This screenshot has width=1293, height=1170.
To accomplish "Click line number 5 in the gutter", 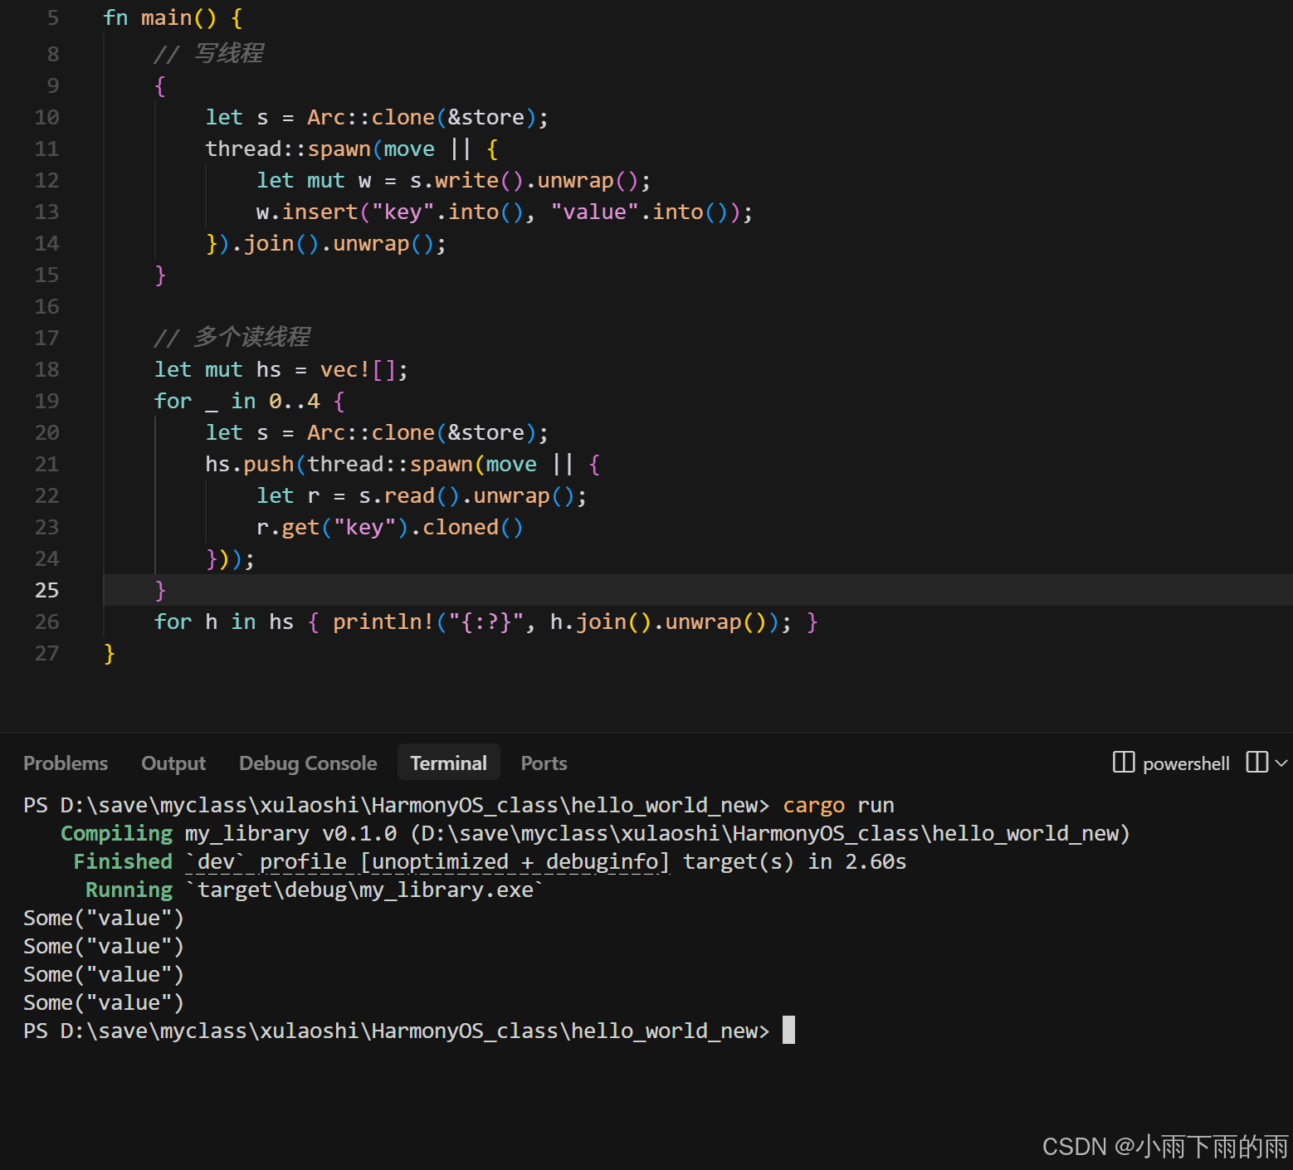I will click(53, 17).
